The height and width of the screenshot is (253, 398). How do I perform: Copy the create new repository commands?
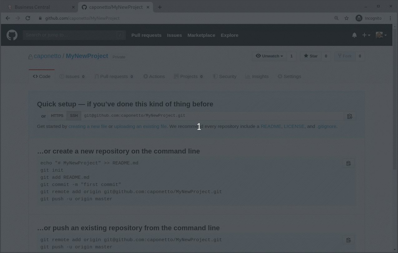pyautogui.click(x=348, y=163)
